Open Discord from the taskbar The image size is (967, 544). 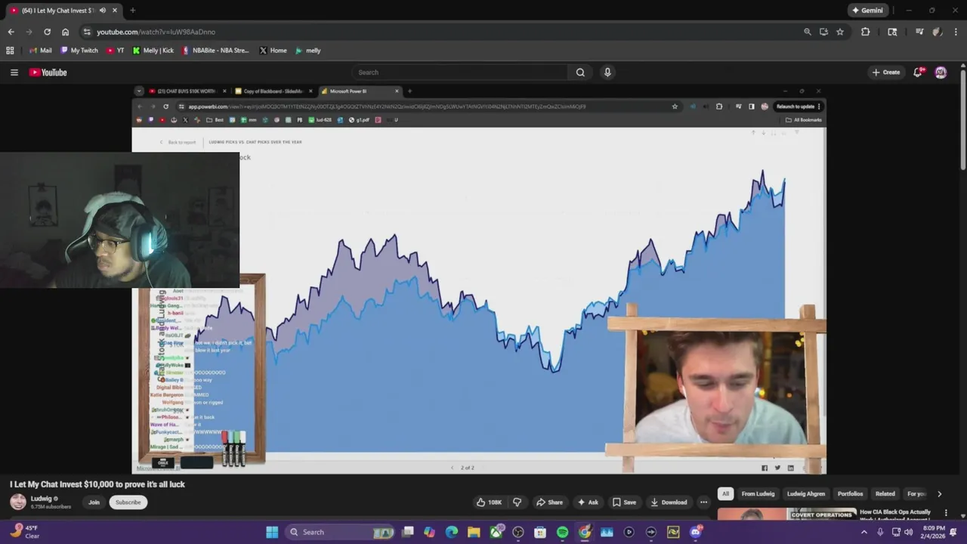[x=695, y=532]
